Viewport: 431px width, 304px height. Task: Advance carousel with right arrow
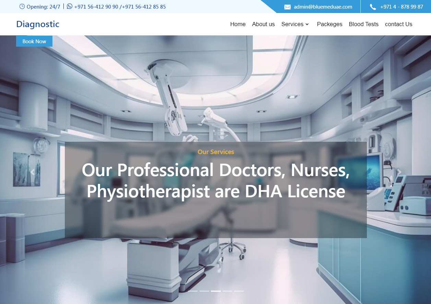399,172
